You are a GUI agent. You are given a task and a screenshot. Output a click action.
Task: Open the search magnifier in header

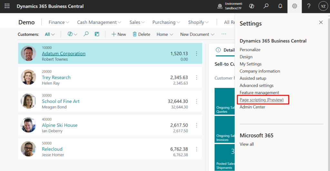(x=266, y=6)
